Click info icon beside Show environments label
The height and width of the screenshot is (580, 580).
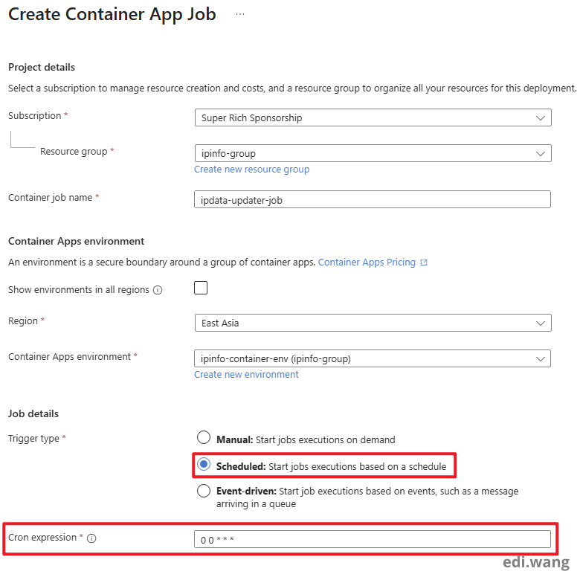pyautogui.click(x=158, y=290)
